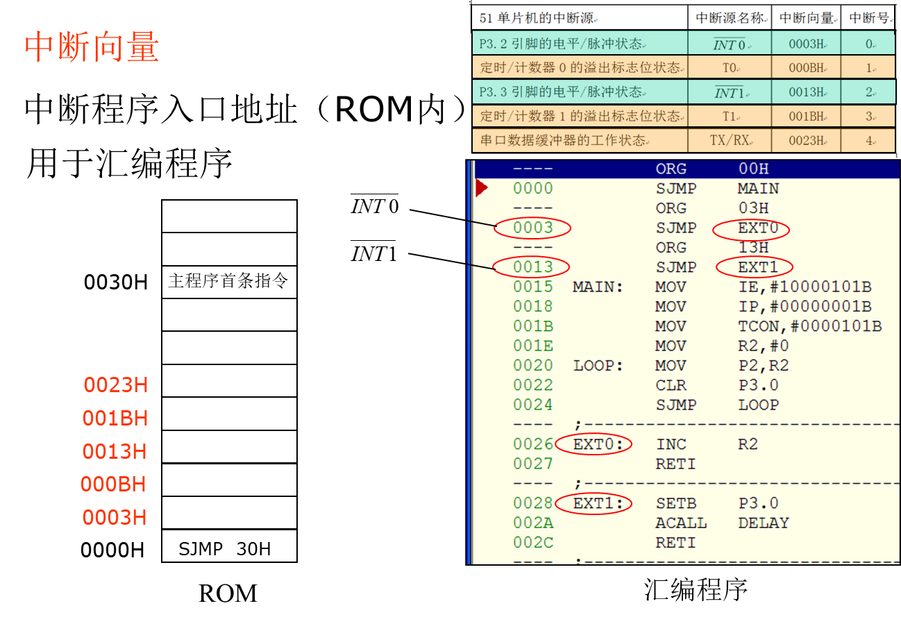The width and height of the screenshot is (901, 624).
Task: Select the ORG 03H directive line
Action: tap(712, 208)
